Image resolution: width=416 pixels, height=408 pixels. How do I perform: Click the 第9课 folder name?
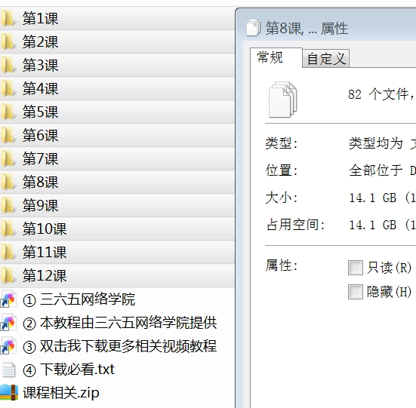[x=40, y=205]
